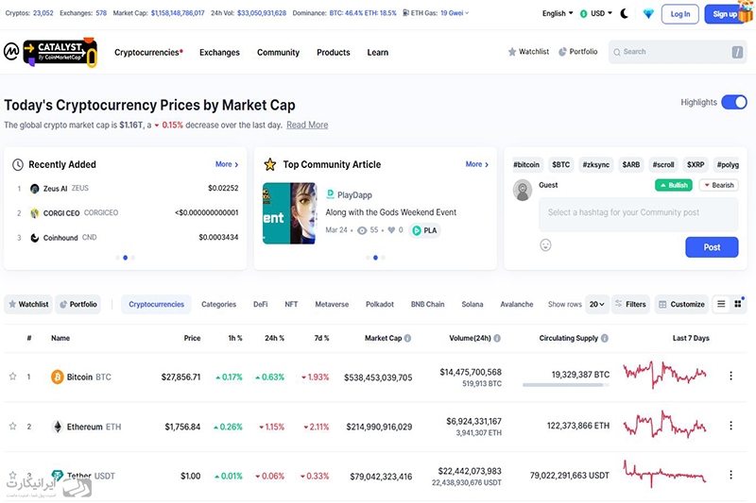Open the three-dot menu for Tether
This screenshot has height=503, width=756.
coord(730,475)
